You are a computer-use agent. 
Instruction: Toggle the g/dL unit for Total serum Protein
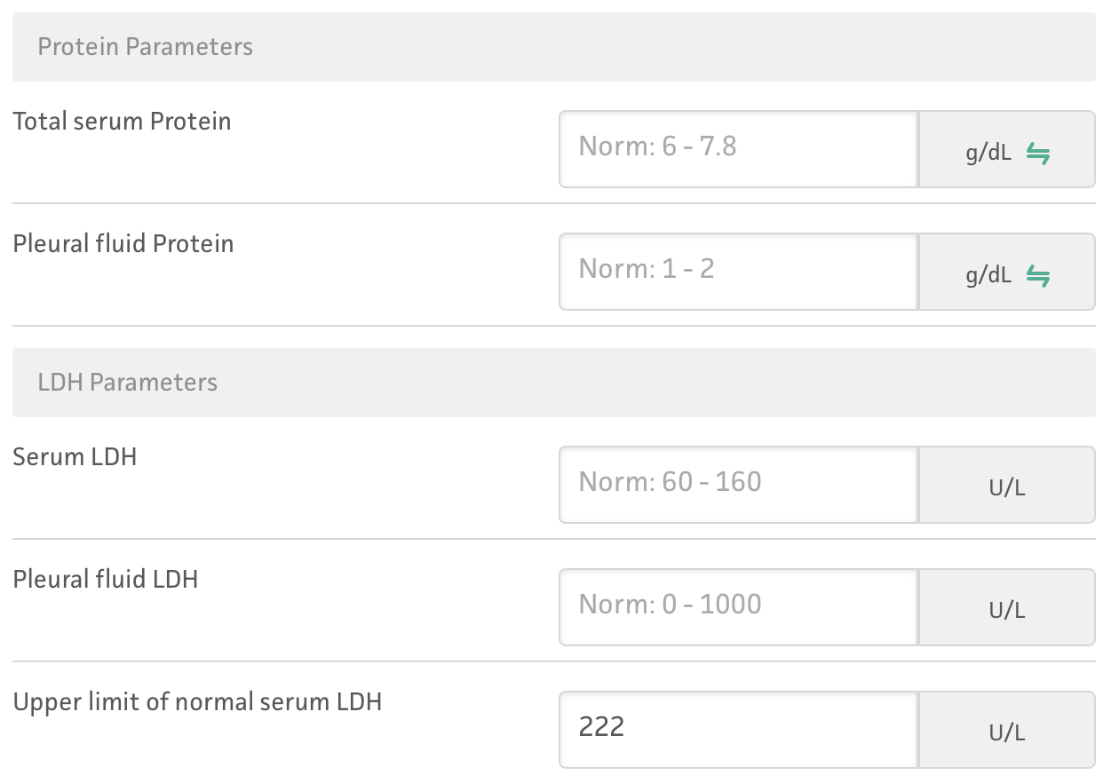click(x=988, y=154)
